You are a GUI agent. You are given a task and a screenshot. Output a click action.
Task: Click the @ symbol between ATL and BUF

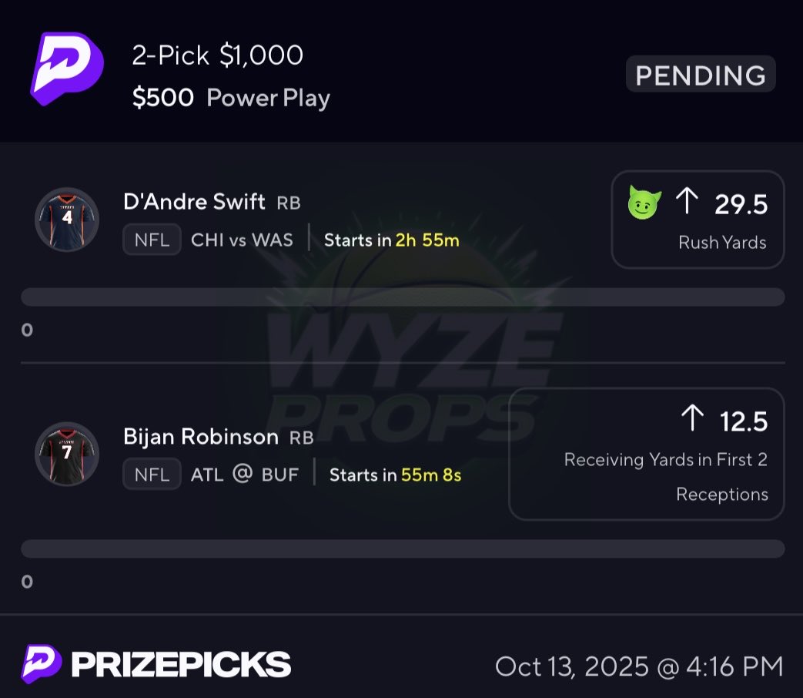(243, 474)
